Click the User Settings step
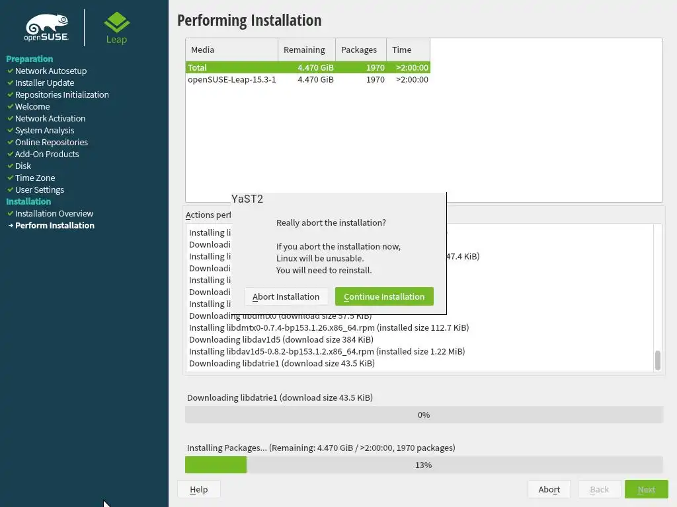The height and width of the screenshot is (507, 677). (x=39, y=189)
